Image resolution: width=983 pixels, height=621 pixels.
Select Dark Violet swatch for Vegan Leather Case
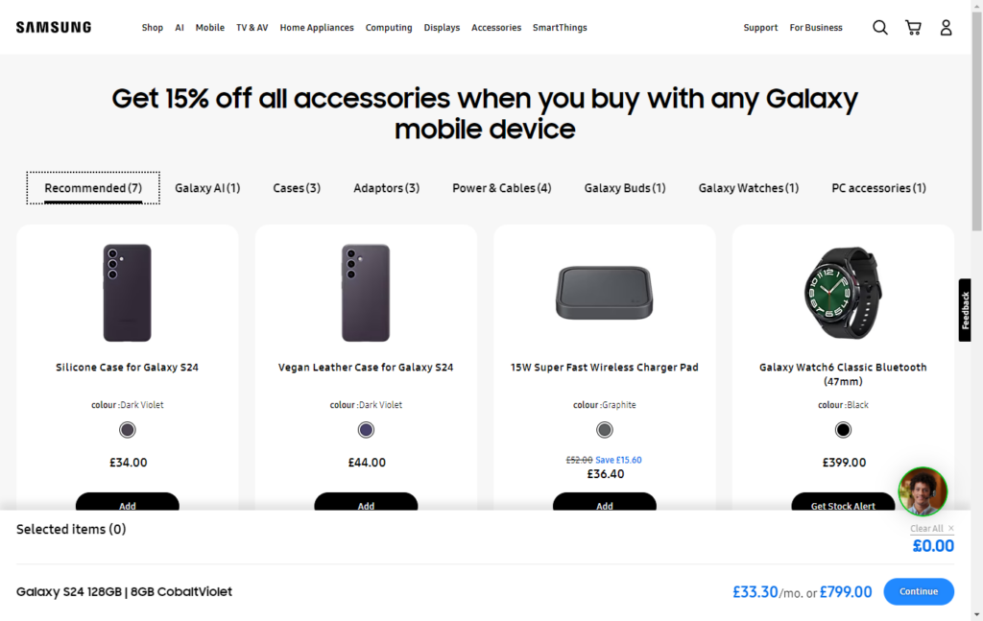[366, 430]
